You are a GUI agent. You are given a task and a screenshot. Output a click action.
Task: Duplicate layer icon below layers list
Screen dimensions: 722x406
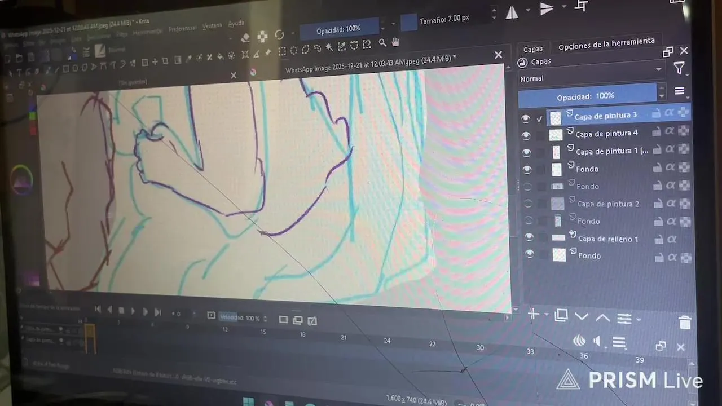pyautogui.click(x=561, y=315)
